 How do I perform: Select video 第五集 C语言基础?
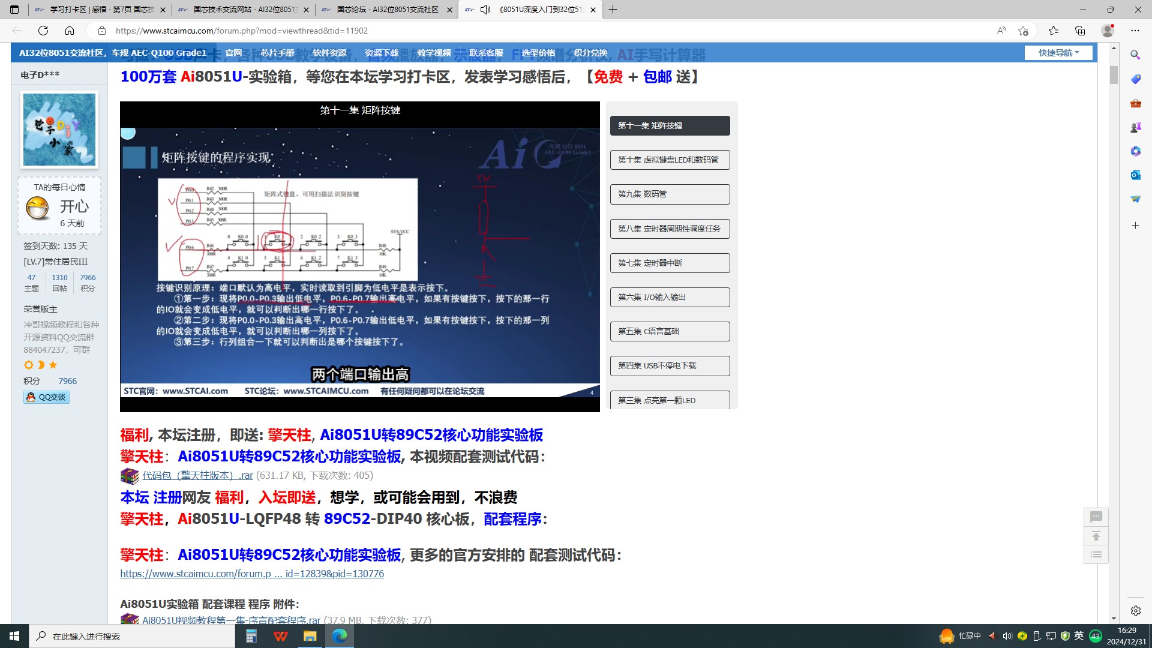pyautogui.click(x=670, y=331)
